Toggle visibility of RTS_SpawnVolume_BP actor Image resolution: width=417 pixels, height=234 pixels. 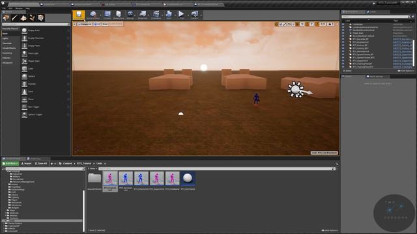point(343,55)
